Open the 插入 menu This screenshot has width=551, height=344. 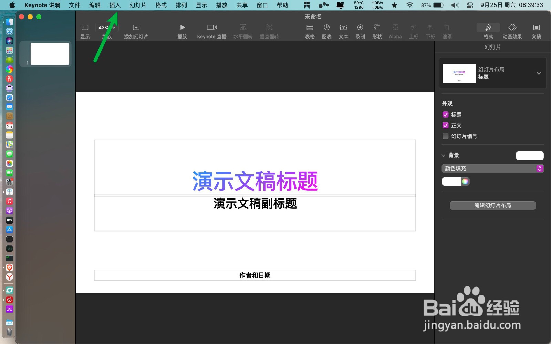(115, 5)
